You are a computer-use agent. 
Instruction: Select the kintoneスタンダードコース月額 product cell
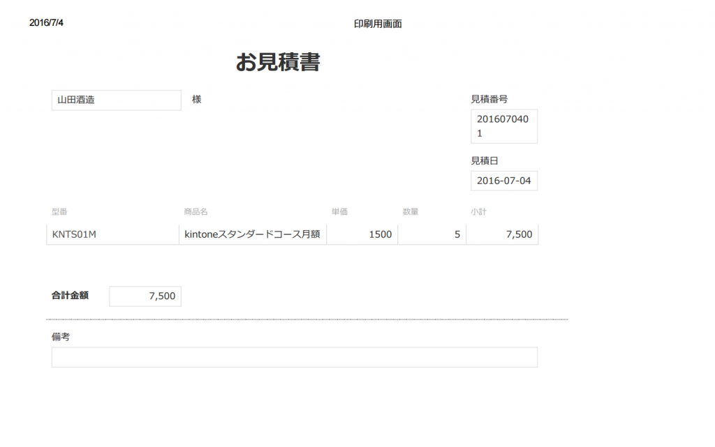[x=253, y=234]
